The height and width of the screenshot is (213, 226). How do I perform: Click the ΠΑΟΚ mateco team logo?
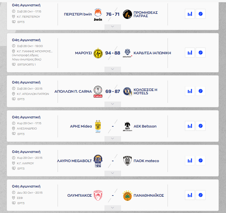127,161
